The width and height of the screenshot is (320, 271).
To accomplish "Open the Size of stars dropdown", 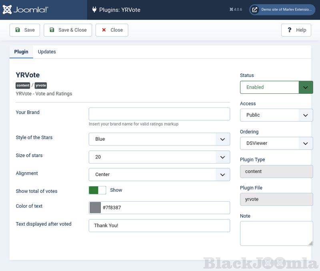I will pyautogui.click(x=159, y=157).
